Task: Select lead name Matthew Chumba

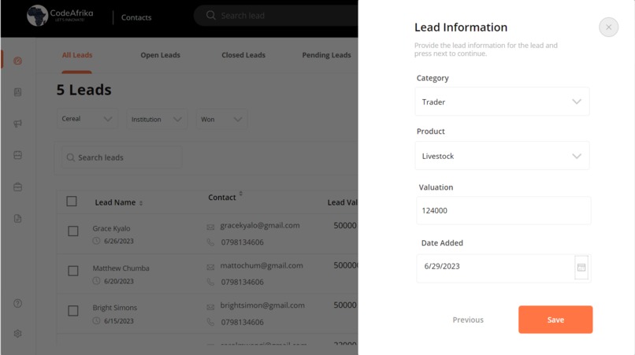Action: tap(121, 268)
